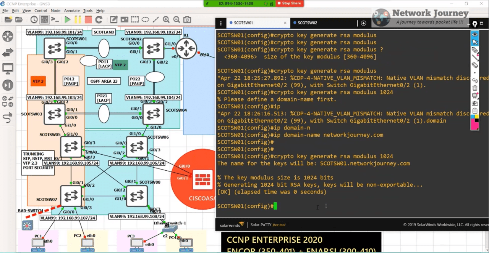Select the highlighter pen annotation tool
This screenshot has height=253, width=489.
(475, 49)
